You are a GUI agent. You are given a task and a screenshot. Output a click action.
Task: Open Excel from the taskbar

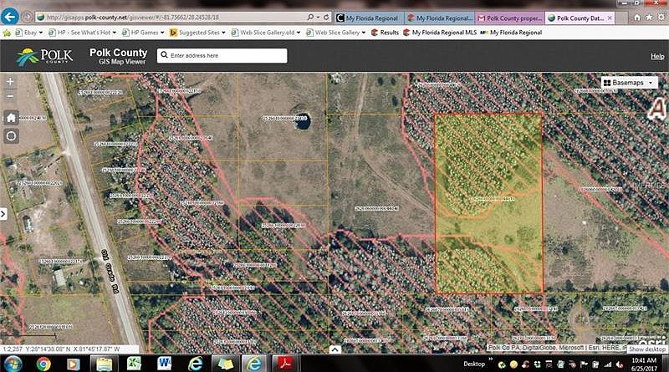[x=134, y=364]
